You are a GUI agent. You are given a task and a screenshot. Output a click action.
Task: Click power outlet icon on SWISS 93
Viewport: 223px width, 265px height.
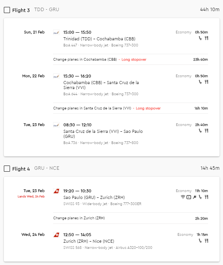point(195,197)
